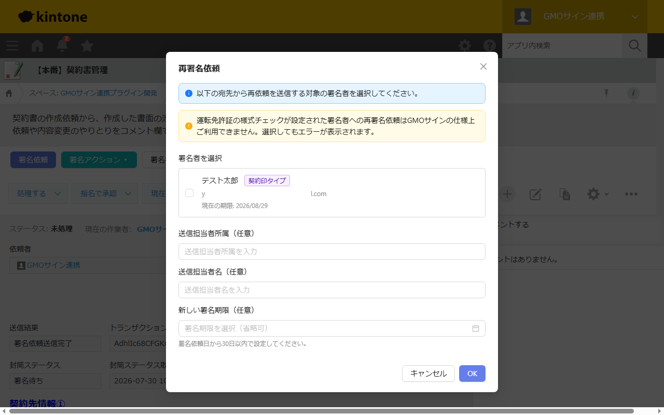
Task: Click the search magnifier button
Action: [635, 46]
